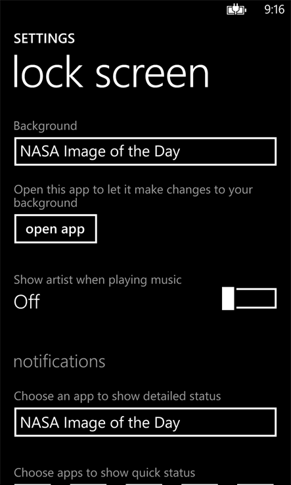Tap the Background field label
Viewport: 291px width, 485px height.
click(x=45, y=126)
